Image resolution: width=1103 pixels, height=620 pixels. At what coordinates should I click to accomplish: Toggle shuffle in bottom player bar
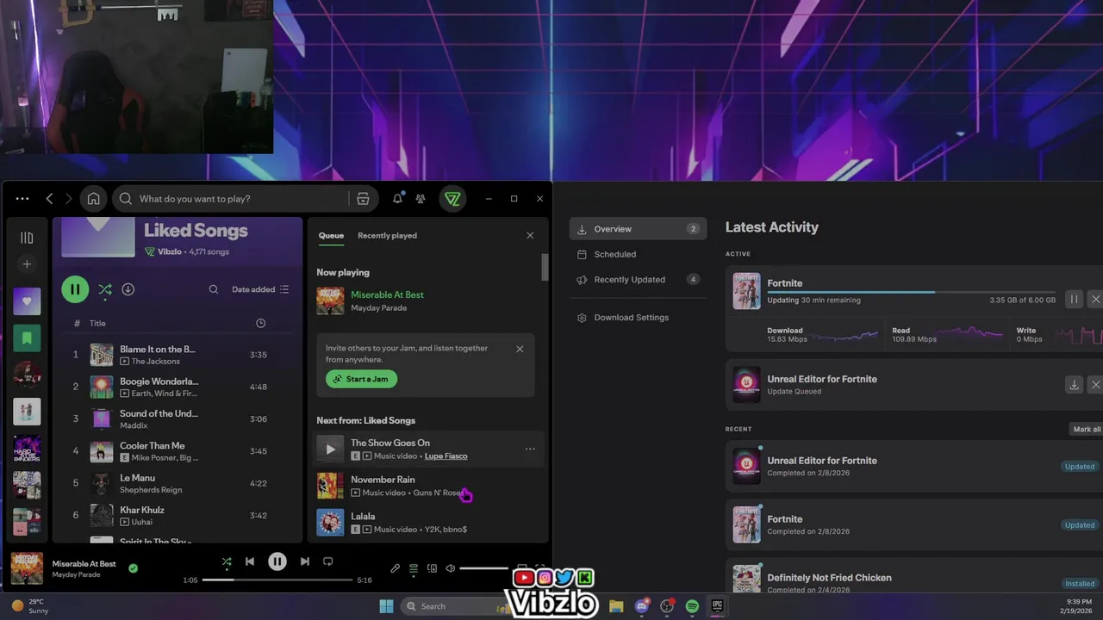227,561
